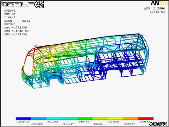
Task: Click the legend value .022091
Action: [x=114, y=122]
